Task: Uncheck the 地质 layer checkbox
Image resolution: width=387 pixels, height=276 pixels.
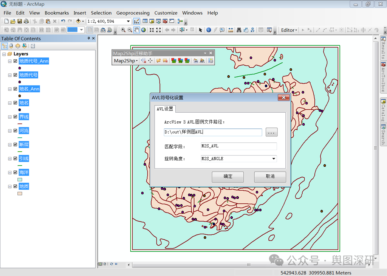Action: (x=15, y=186)
